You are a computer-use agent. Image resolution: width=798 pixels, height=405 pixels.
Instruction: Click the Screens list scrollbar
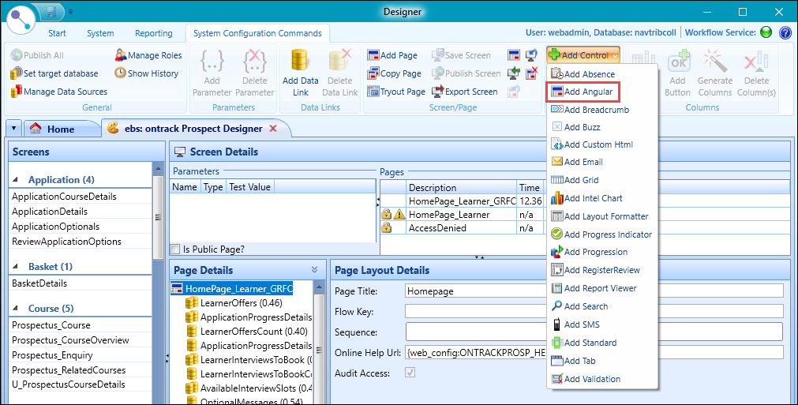pos(159,216)
